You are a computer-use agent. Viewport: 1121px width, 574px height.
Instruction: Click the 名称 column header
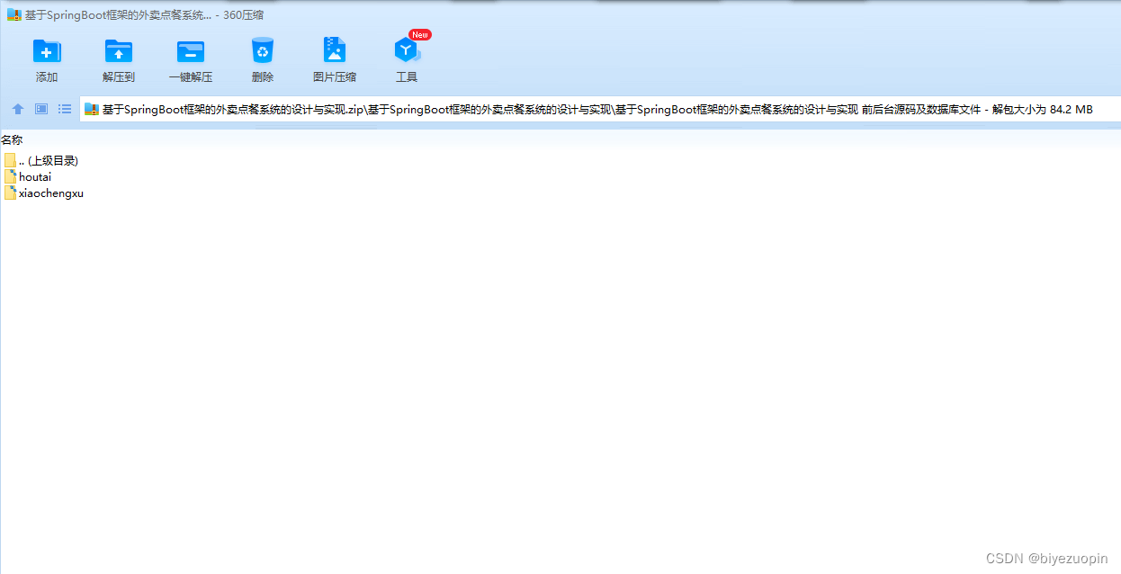tap(12, 139)
